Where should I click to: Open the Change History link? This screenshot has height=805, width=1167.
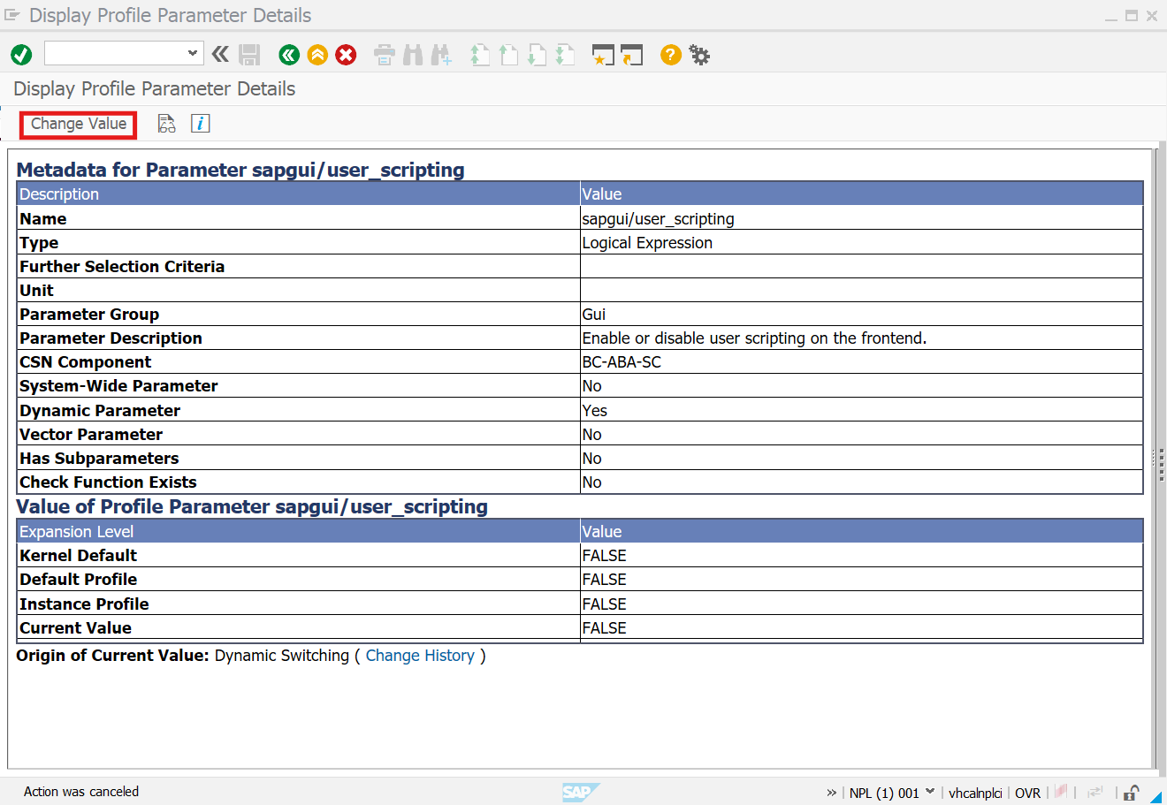click(x=420, y=656)
